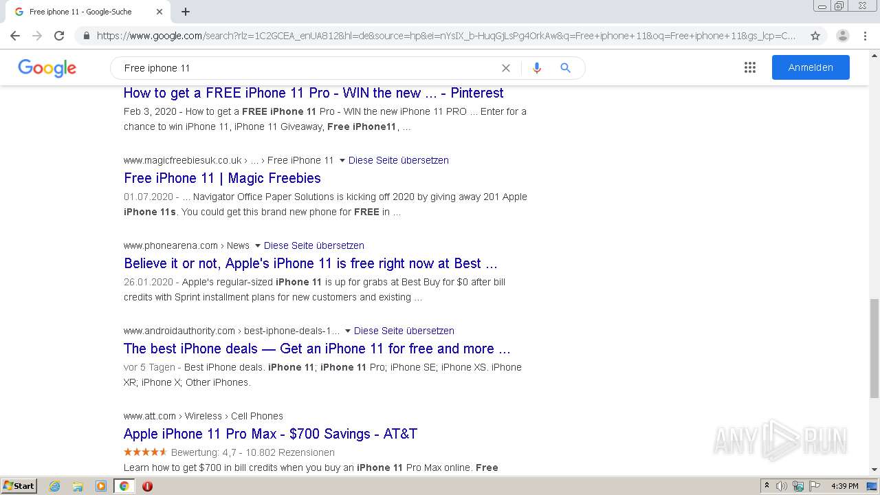
Task: Open the Pinterest FREE iPhone 11 Pro result
Action: 313,93
